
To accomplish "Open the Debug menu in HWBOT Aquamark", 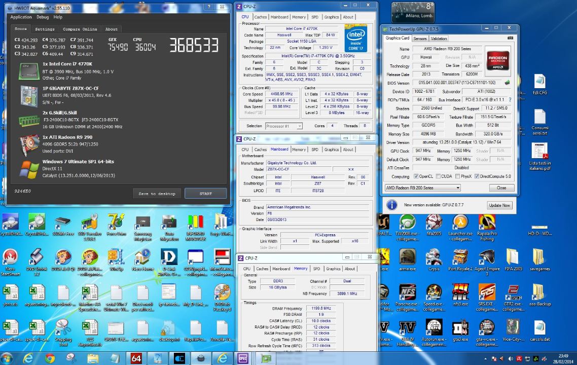I will [43, 17].
